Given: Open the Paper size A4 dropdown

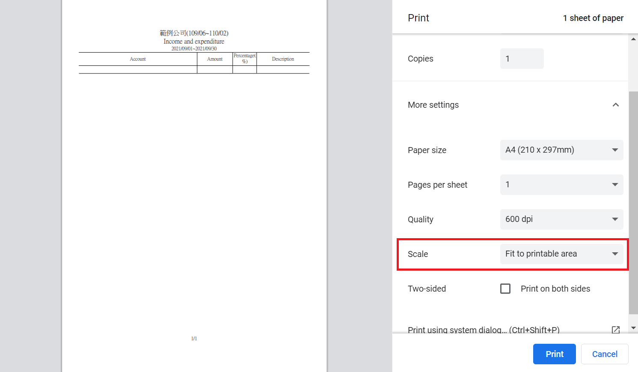Looking at the screenshot, I should [561, 150].
